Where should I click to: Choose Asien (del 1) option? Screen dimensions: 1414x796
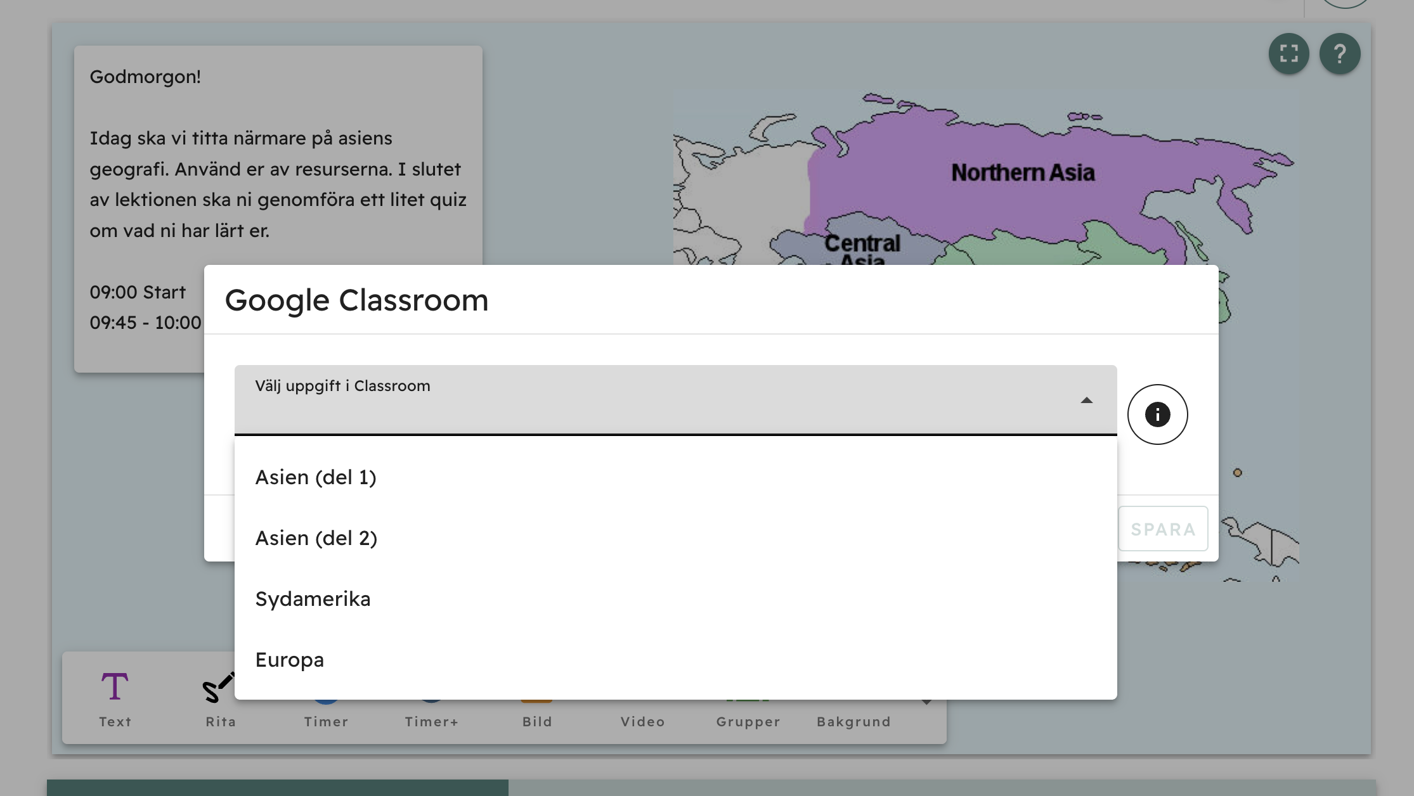click(x=316, y=477)
